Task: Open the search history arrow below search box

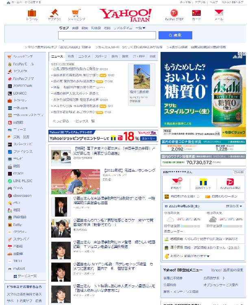Action: pos(63,41)
